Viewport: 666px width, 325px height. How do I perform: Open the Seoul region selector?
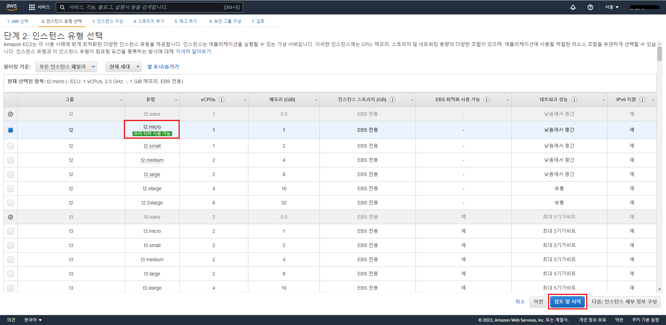(x=612, y=7)
